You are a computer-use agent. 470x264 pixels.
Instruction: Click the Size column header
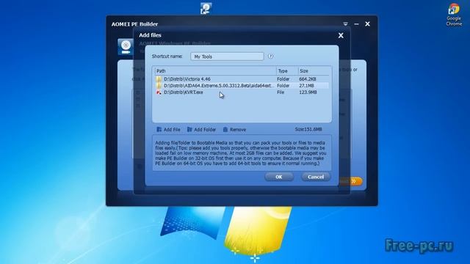point(314,71)
